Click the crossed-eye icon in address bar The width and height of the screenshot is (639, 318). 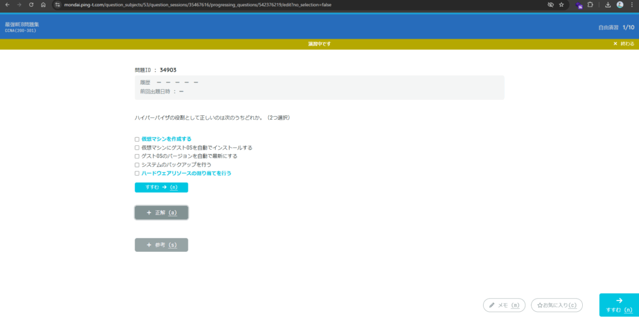point(550,4)
